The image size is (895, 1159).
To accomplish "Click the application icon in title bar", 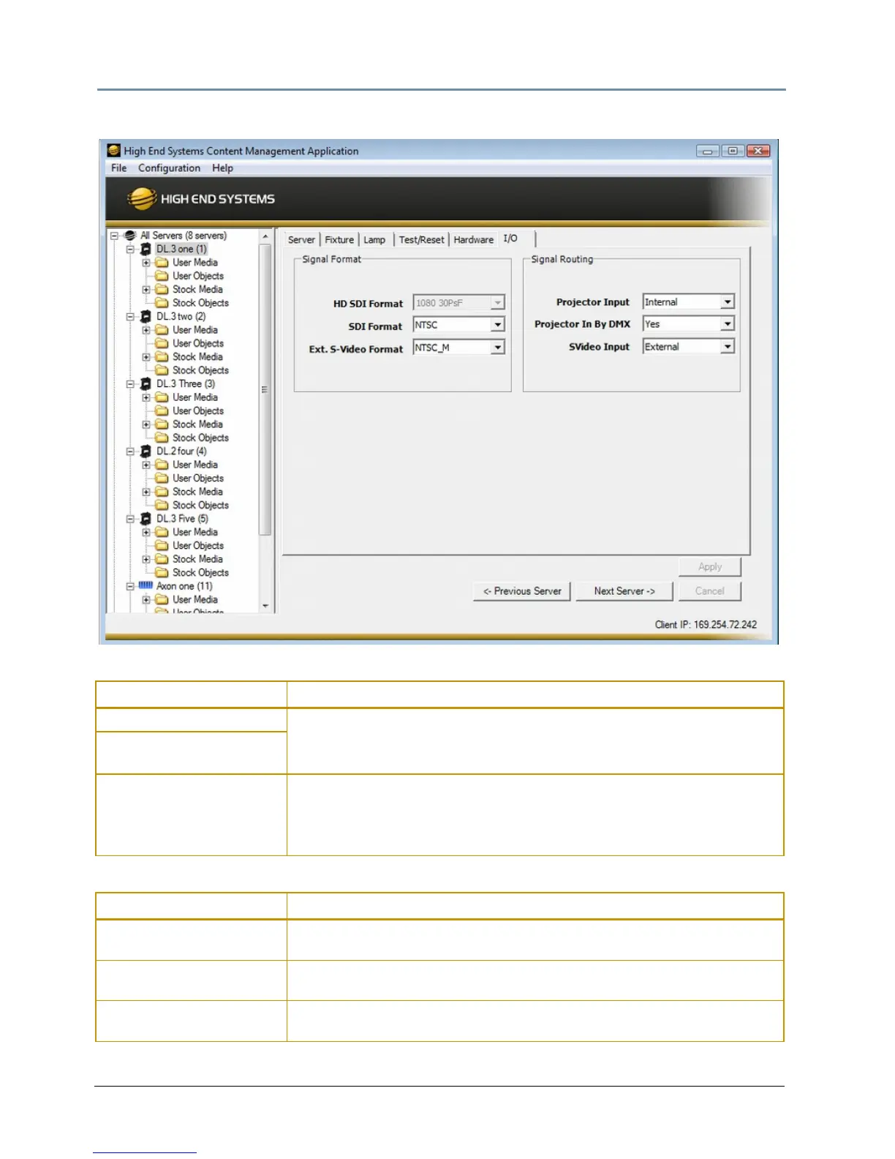I will click(x=114, y=151).
